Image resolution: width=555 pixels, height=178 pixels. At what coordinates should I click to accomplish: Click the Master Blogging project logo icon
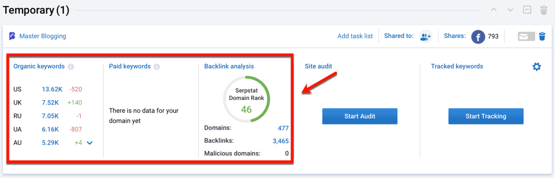12,36
